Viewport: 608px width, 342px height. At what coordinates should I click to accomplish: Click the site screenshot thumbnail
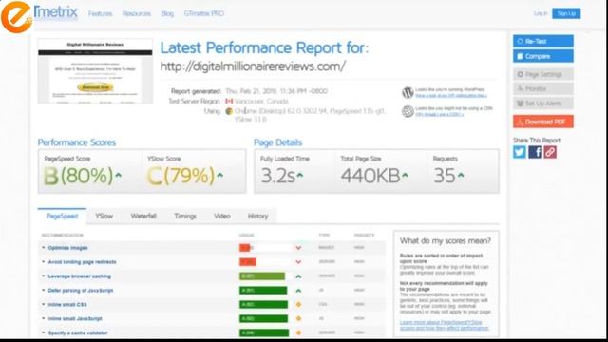pyautogui.click(x=95, y=71)
